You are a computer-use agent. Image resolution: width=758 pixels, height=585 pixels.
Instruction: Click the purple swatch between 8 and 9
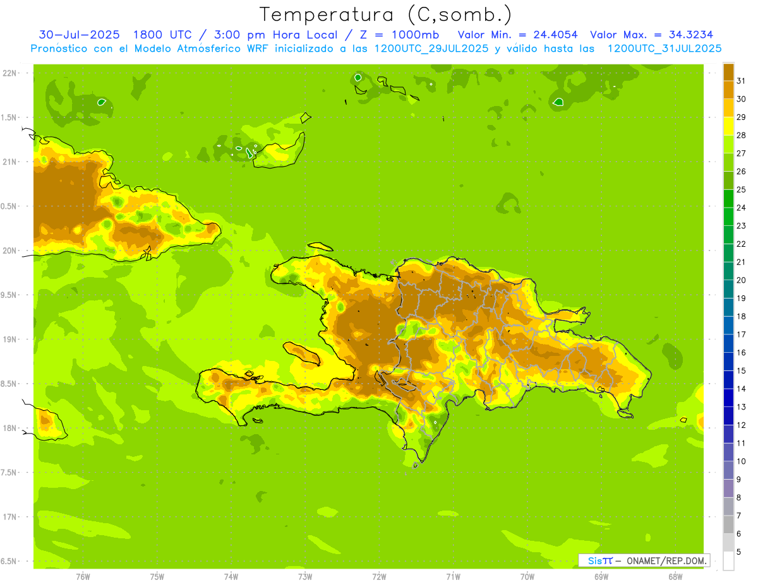tap(728, 488)
